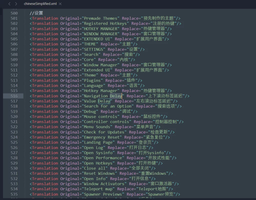Click "Open Hotkeys" on line 529
This screenshot has height=200, width=256.
click(x=98, y=163)
